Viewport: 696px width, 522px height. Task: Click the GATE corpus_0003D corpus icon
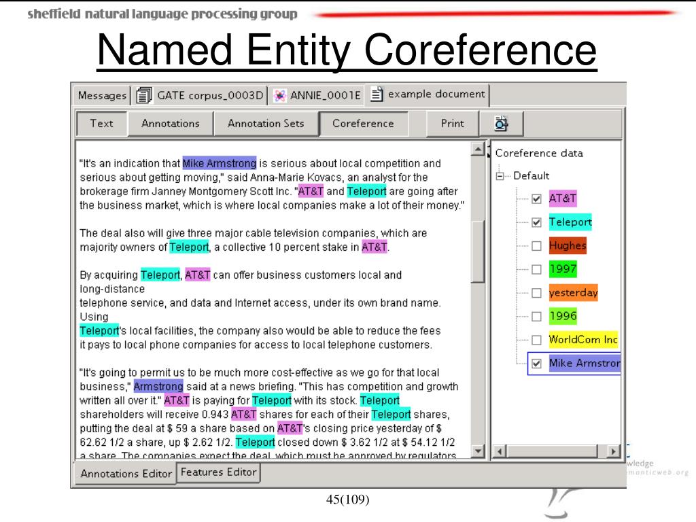(x=144, y=95)
